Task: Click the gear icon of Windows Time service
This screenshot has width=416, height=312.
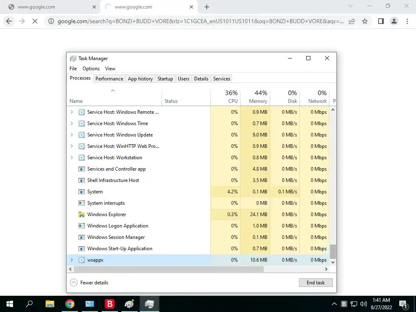Action: pos(81,123)
